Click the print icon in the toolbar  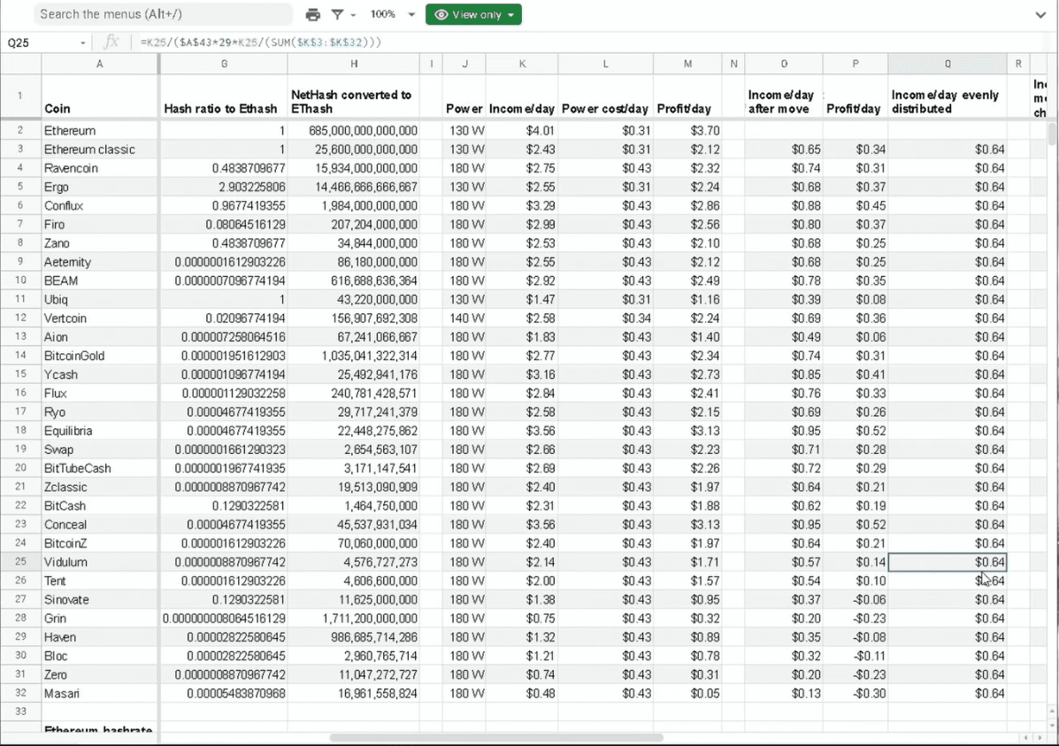pyautogui.click(x=312, y=14)
